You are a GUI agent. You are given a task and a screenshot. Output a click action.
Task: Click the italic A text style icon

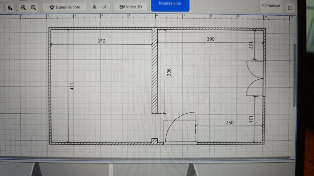(105, 7)
